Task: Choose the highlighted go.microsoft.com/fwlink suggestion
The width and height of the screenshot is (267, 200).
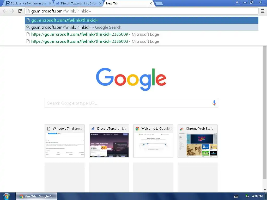Action: pos(142,20)
